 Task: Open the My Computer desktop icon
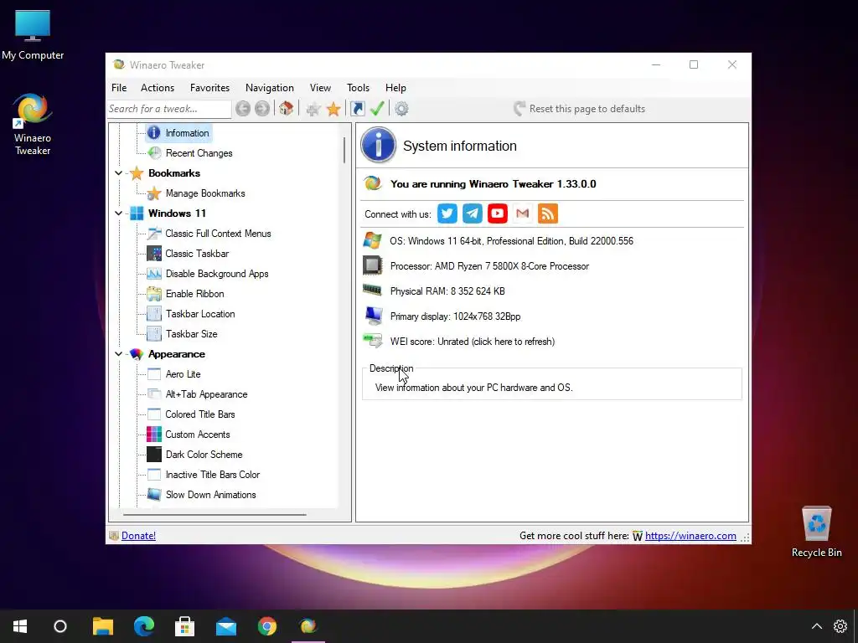33,35
